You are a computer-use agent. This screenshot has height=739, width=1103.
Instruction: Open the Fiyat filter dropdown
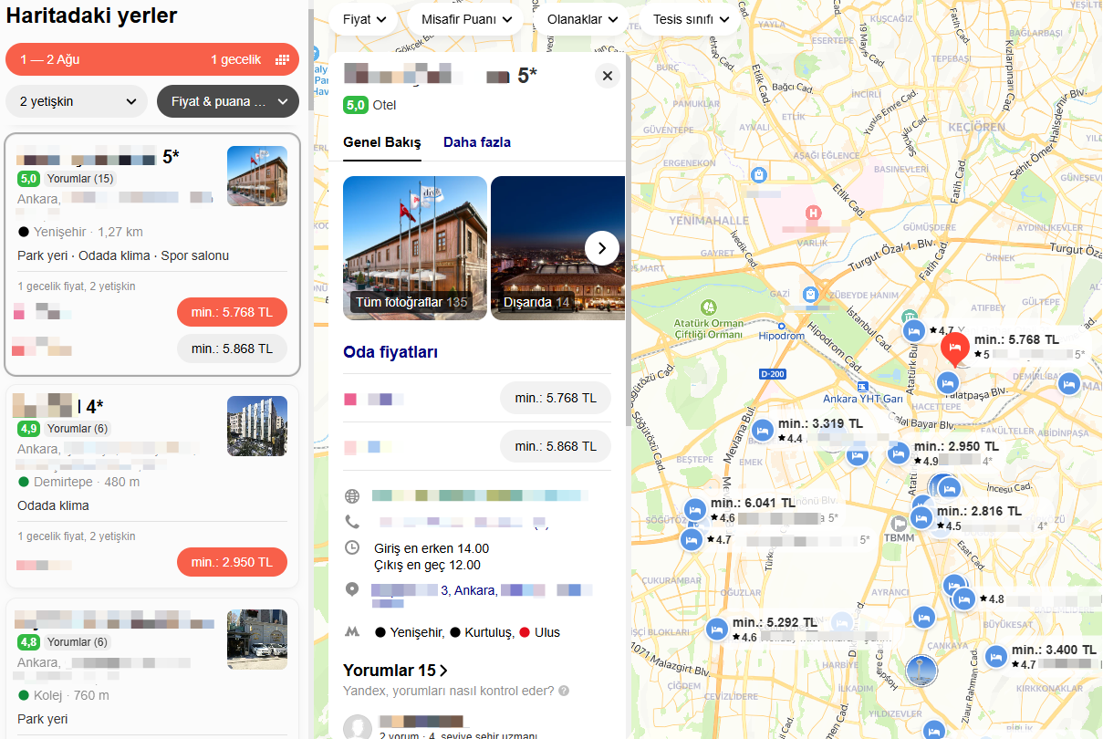[364, 19]
